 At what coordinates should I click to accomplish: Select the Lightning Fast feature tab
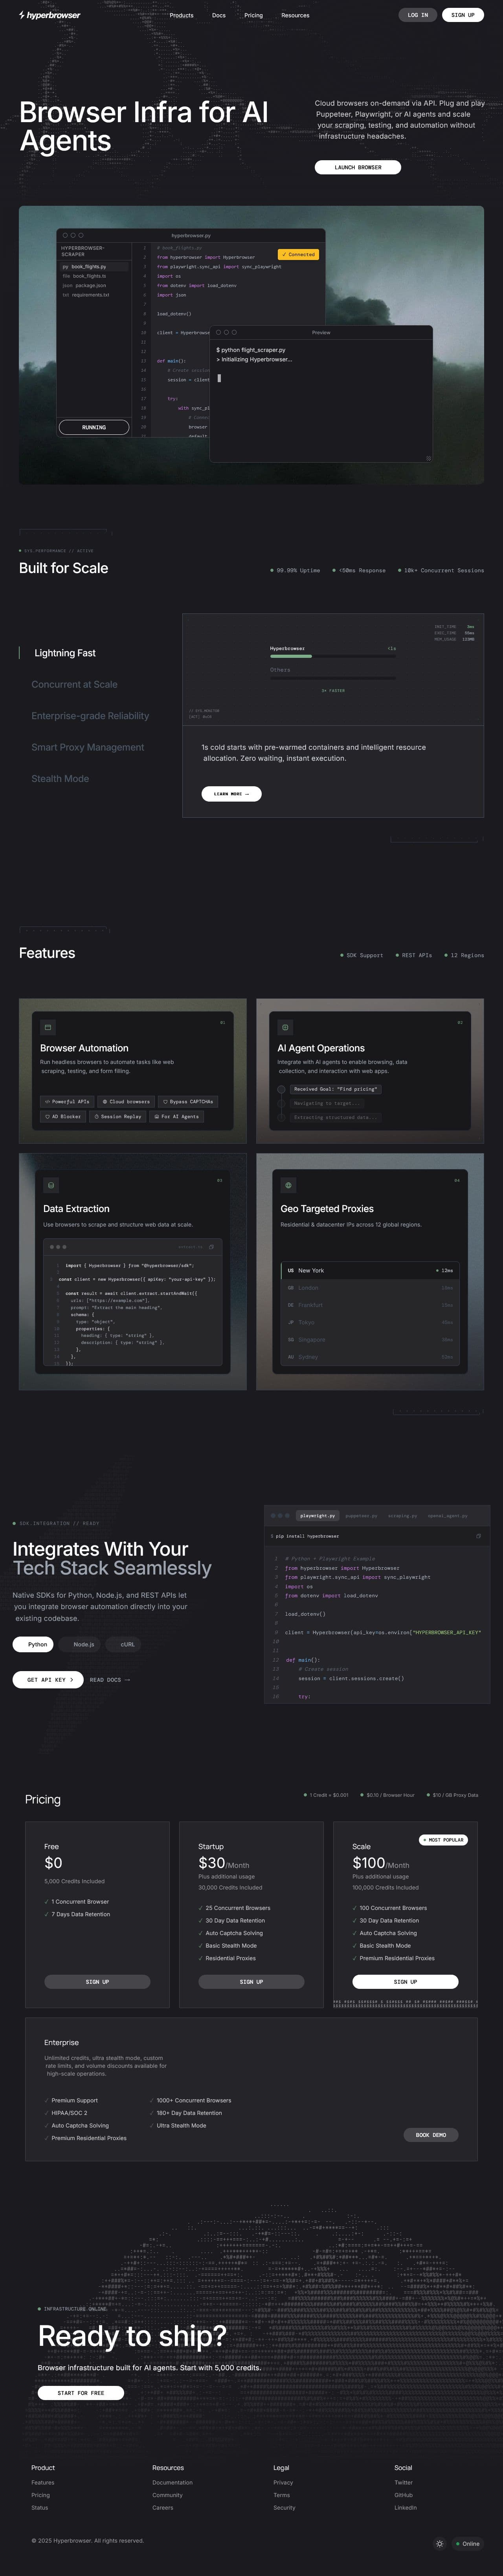tap(65, 653)
